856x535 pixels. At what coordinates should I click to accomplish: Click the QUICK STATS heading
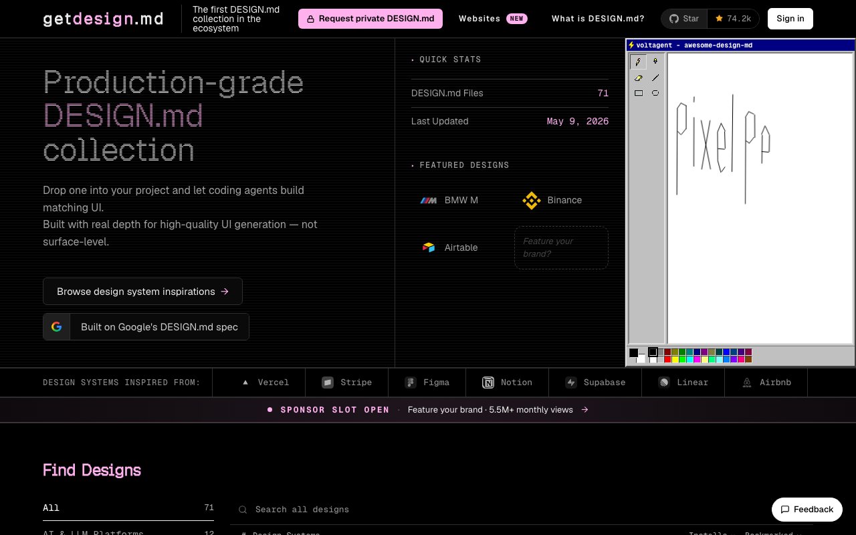tap(450, 60)
